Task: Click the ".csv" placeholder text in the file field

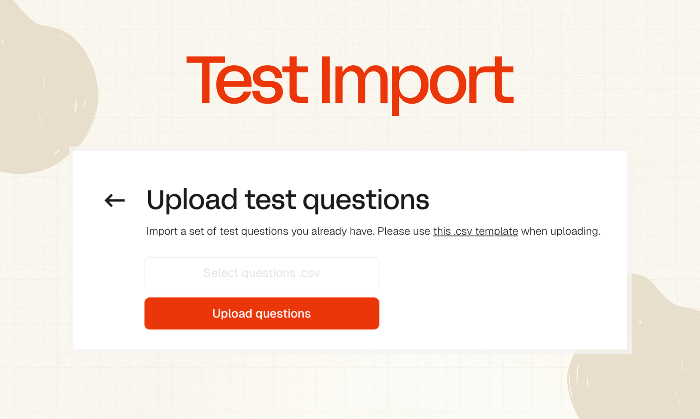Action: (309, 273)
